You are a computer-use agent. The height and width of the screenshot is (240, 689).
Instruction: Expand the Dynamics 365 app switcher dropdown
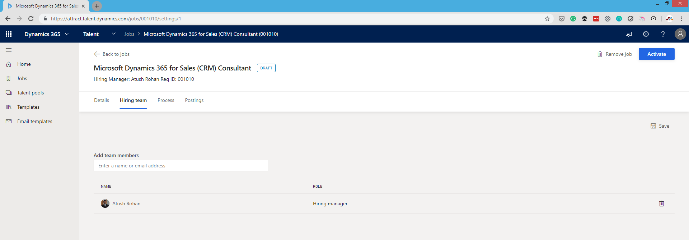click(x=67, y=34)
